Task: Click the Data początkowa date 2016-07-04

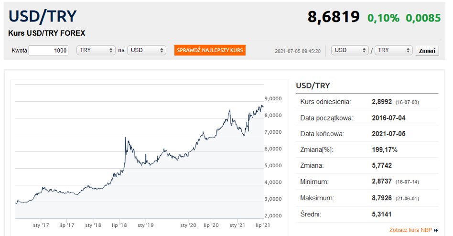Action: [388, 118]
